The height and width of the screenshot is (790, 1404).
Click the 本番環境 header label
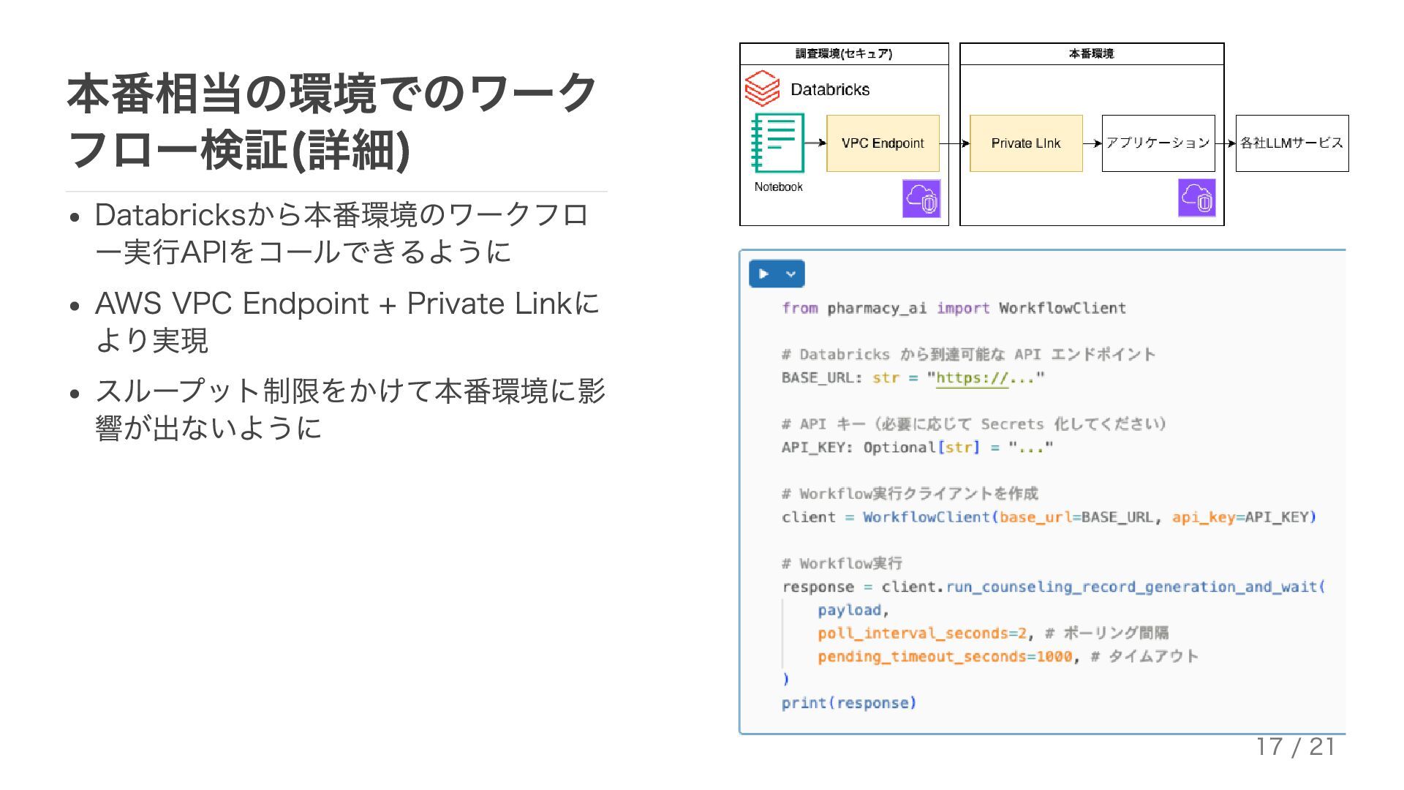point(1091,54)
